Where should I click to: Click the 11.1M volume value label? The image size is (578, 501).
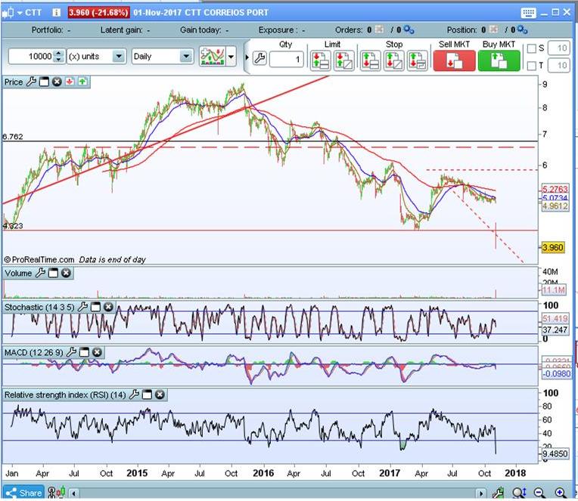tap(554, 290)
